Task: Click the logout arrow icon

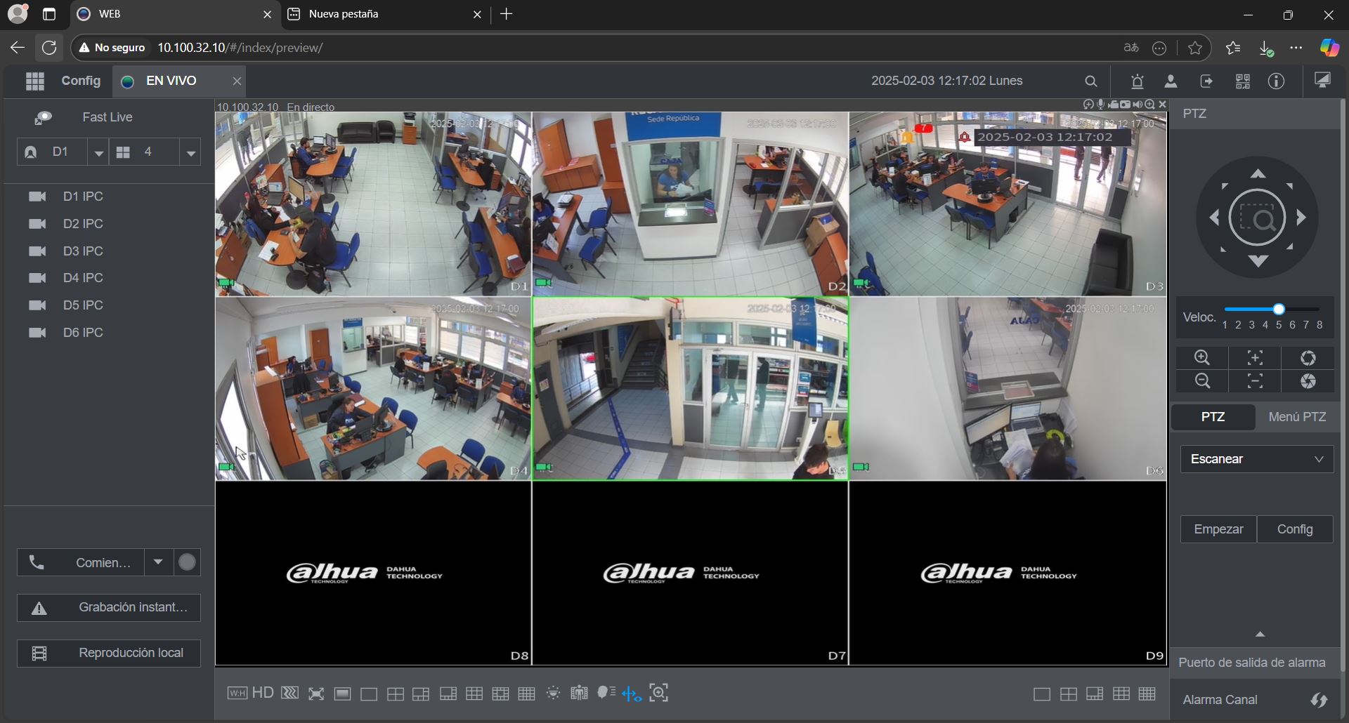Action: 1206,81
